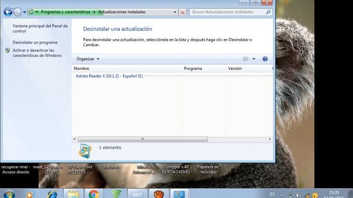
Task: Click the Forward navigation arrow button
Action: click(18, 12)
